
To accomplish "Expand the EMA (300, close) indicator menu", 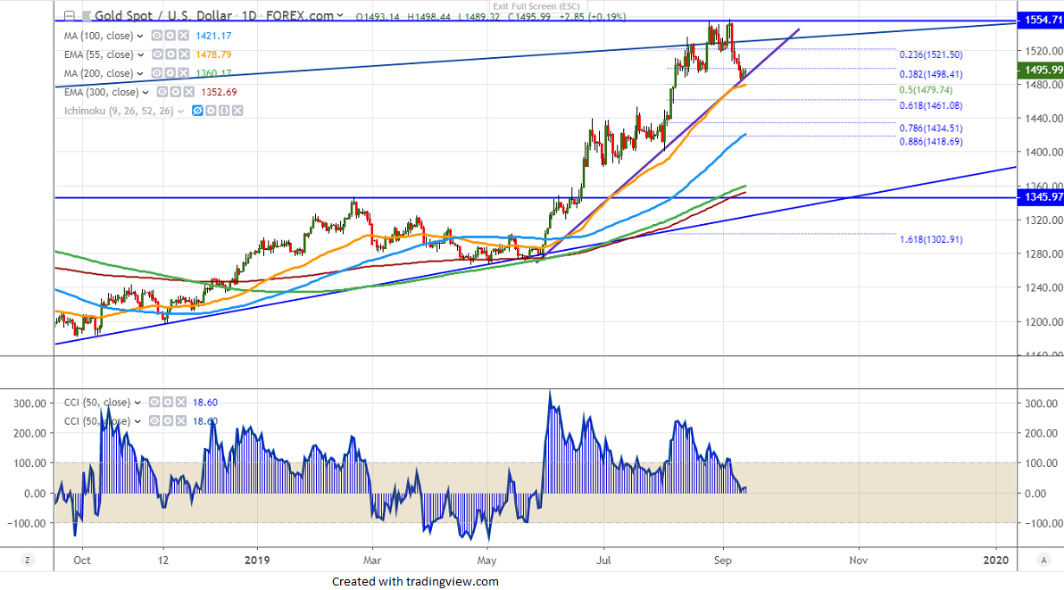I will (145, 92).
